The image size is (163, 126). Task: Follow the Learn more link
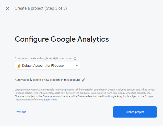(50, 100)
